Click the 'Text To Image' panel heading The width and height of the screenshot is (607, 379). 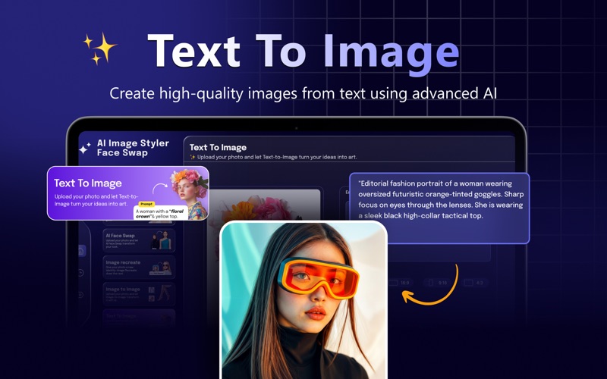218,147
